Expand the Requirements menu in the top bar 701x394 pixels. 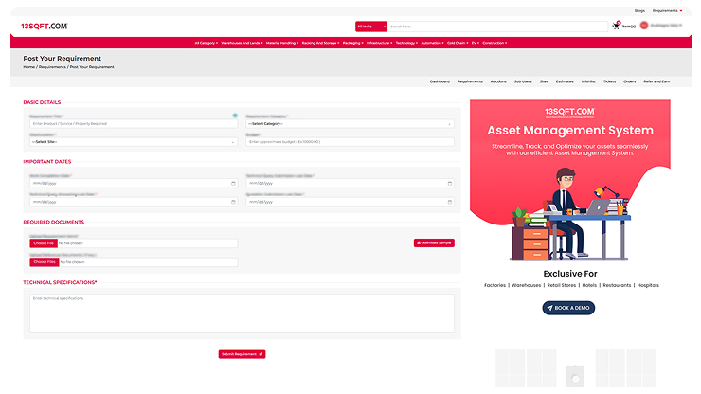(667, 10)
